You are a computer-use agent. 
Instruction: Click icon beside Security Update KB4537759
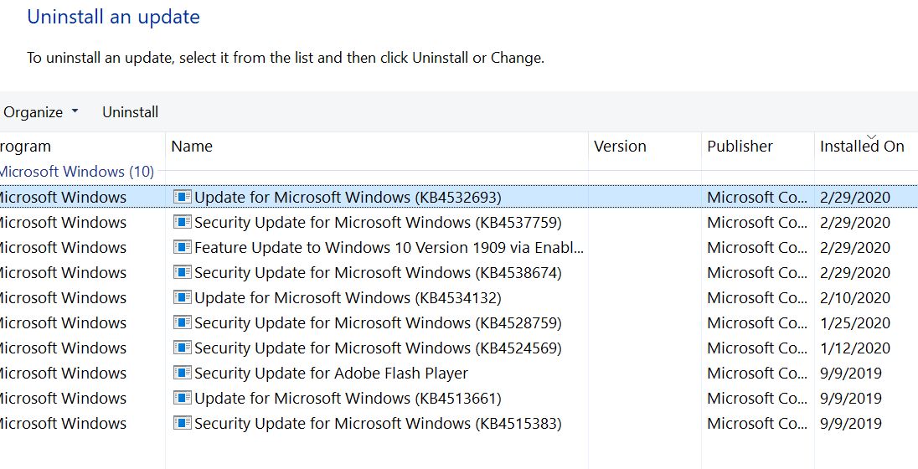[x=182, y=222]
